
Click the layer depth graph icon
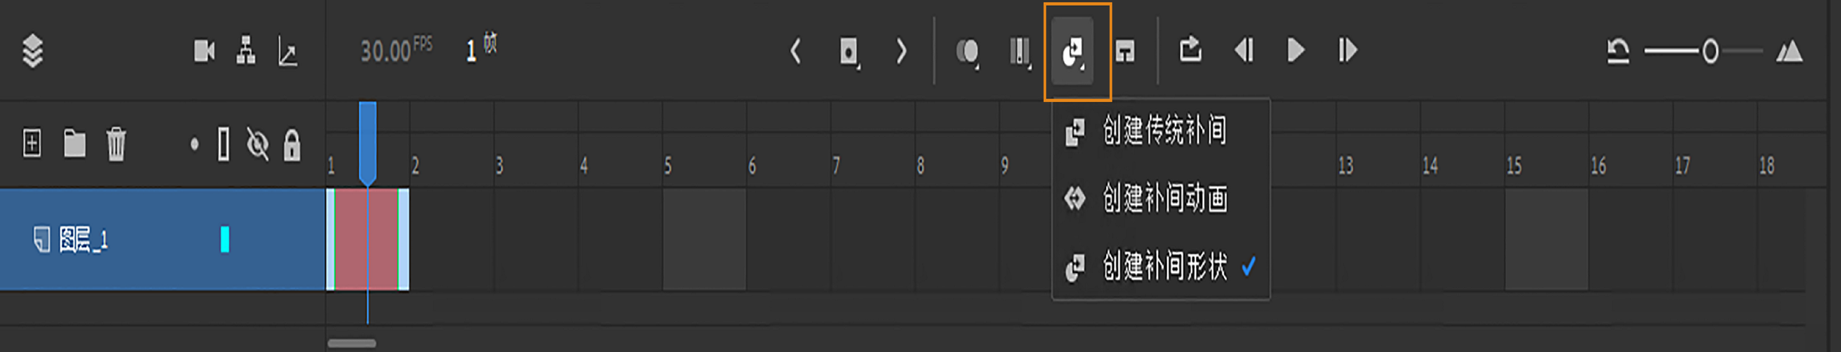tap(287, 52)
